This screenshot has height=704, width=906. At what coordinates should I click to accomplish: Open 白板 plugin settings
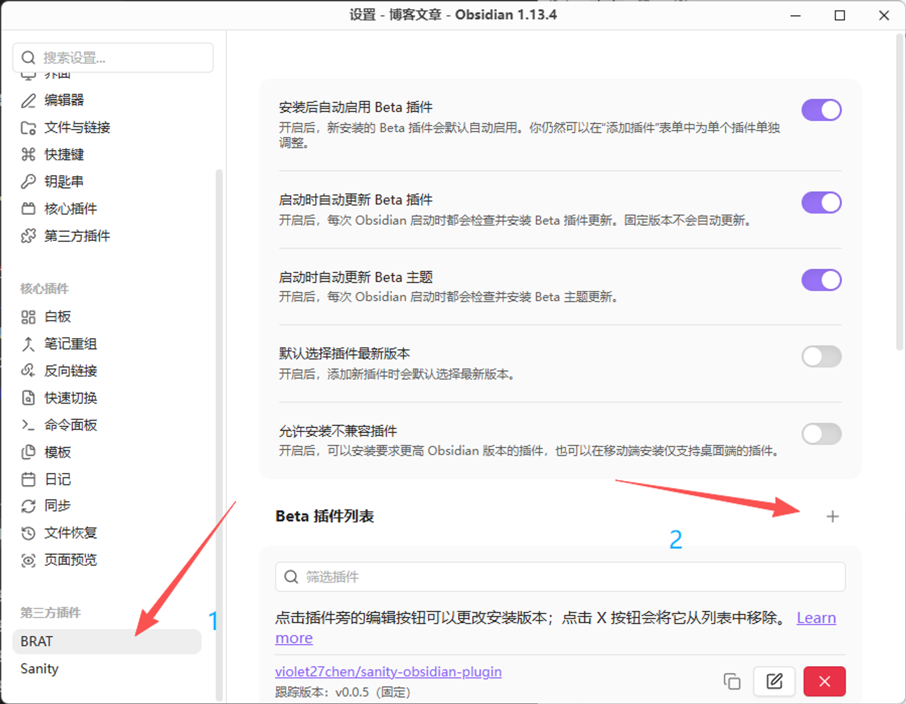coord(107,317)
